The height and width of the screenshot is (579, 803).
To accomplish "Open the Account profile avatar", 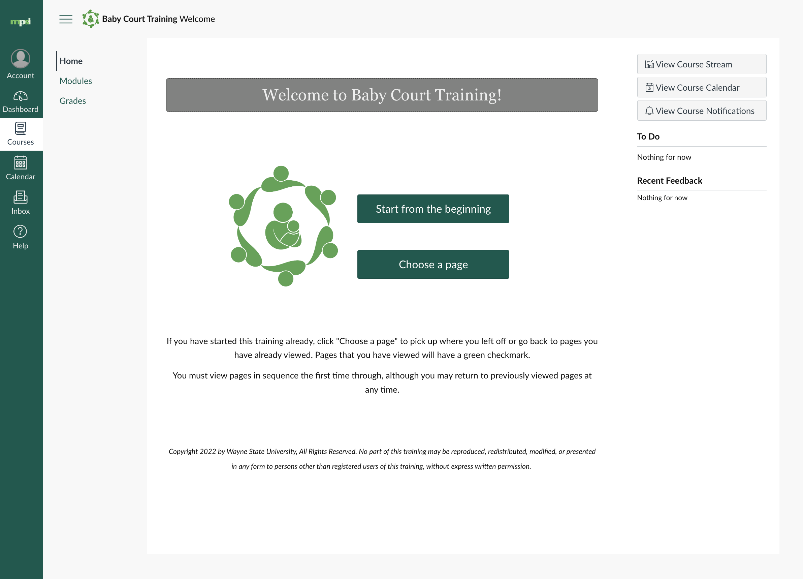I will (x=21, y=58).
